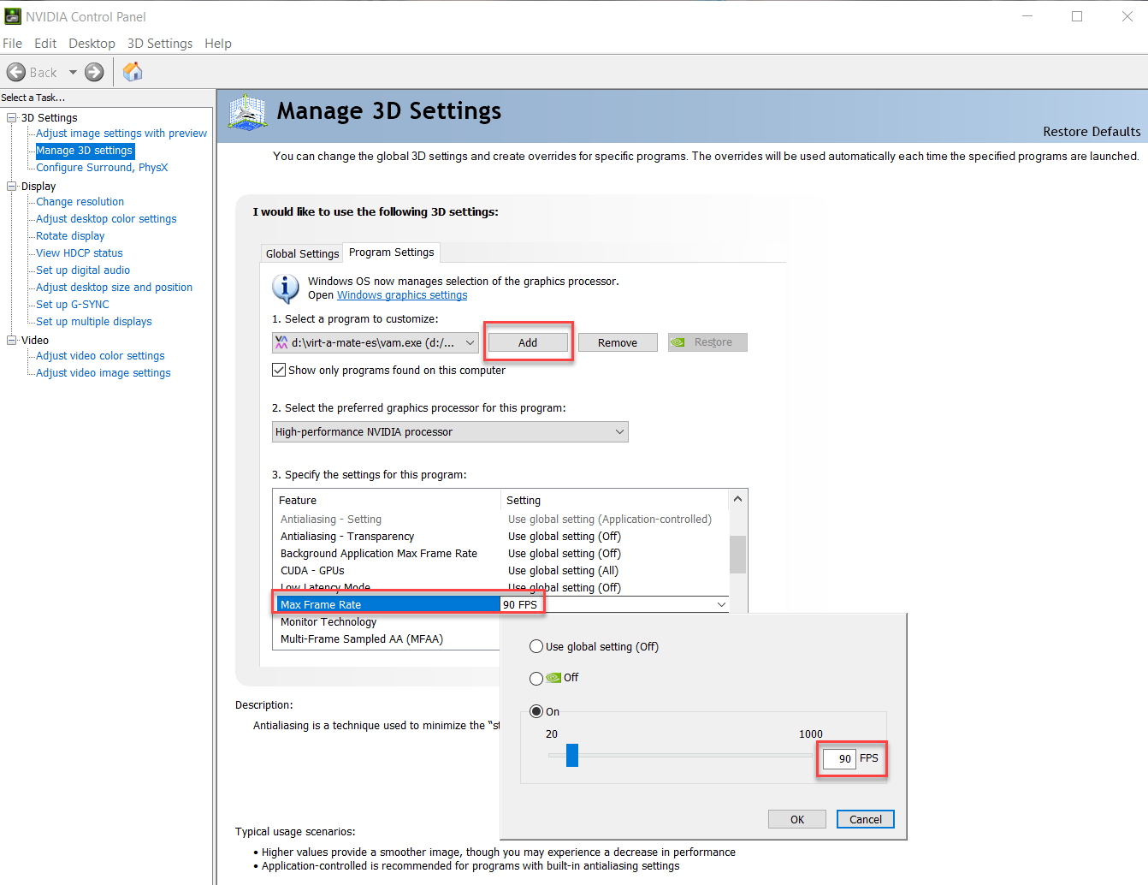Select the Monitor Technology row

click(x=388, y=622)
